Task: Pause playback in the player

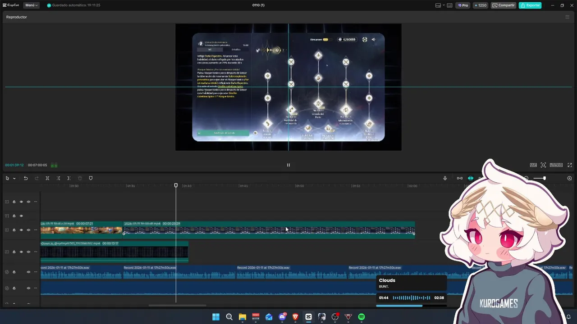Action: (x=288, y=165)
